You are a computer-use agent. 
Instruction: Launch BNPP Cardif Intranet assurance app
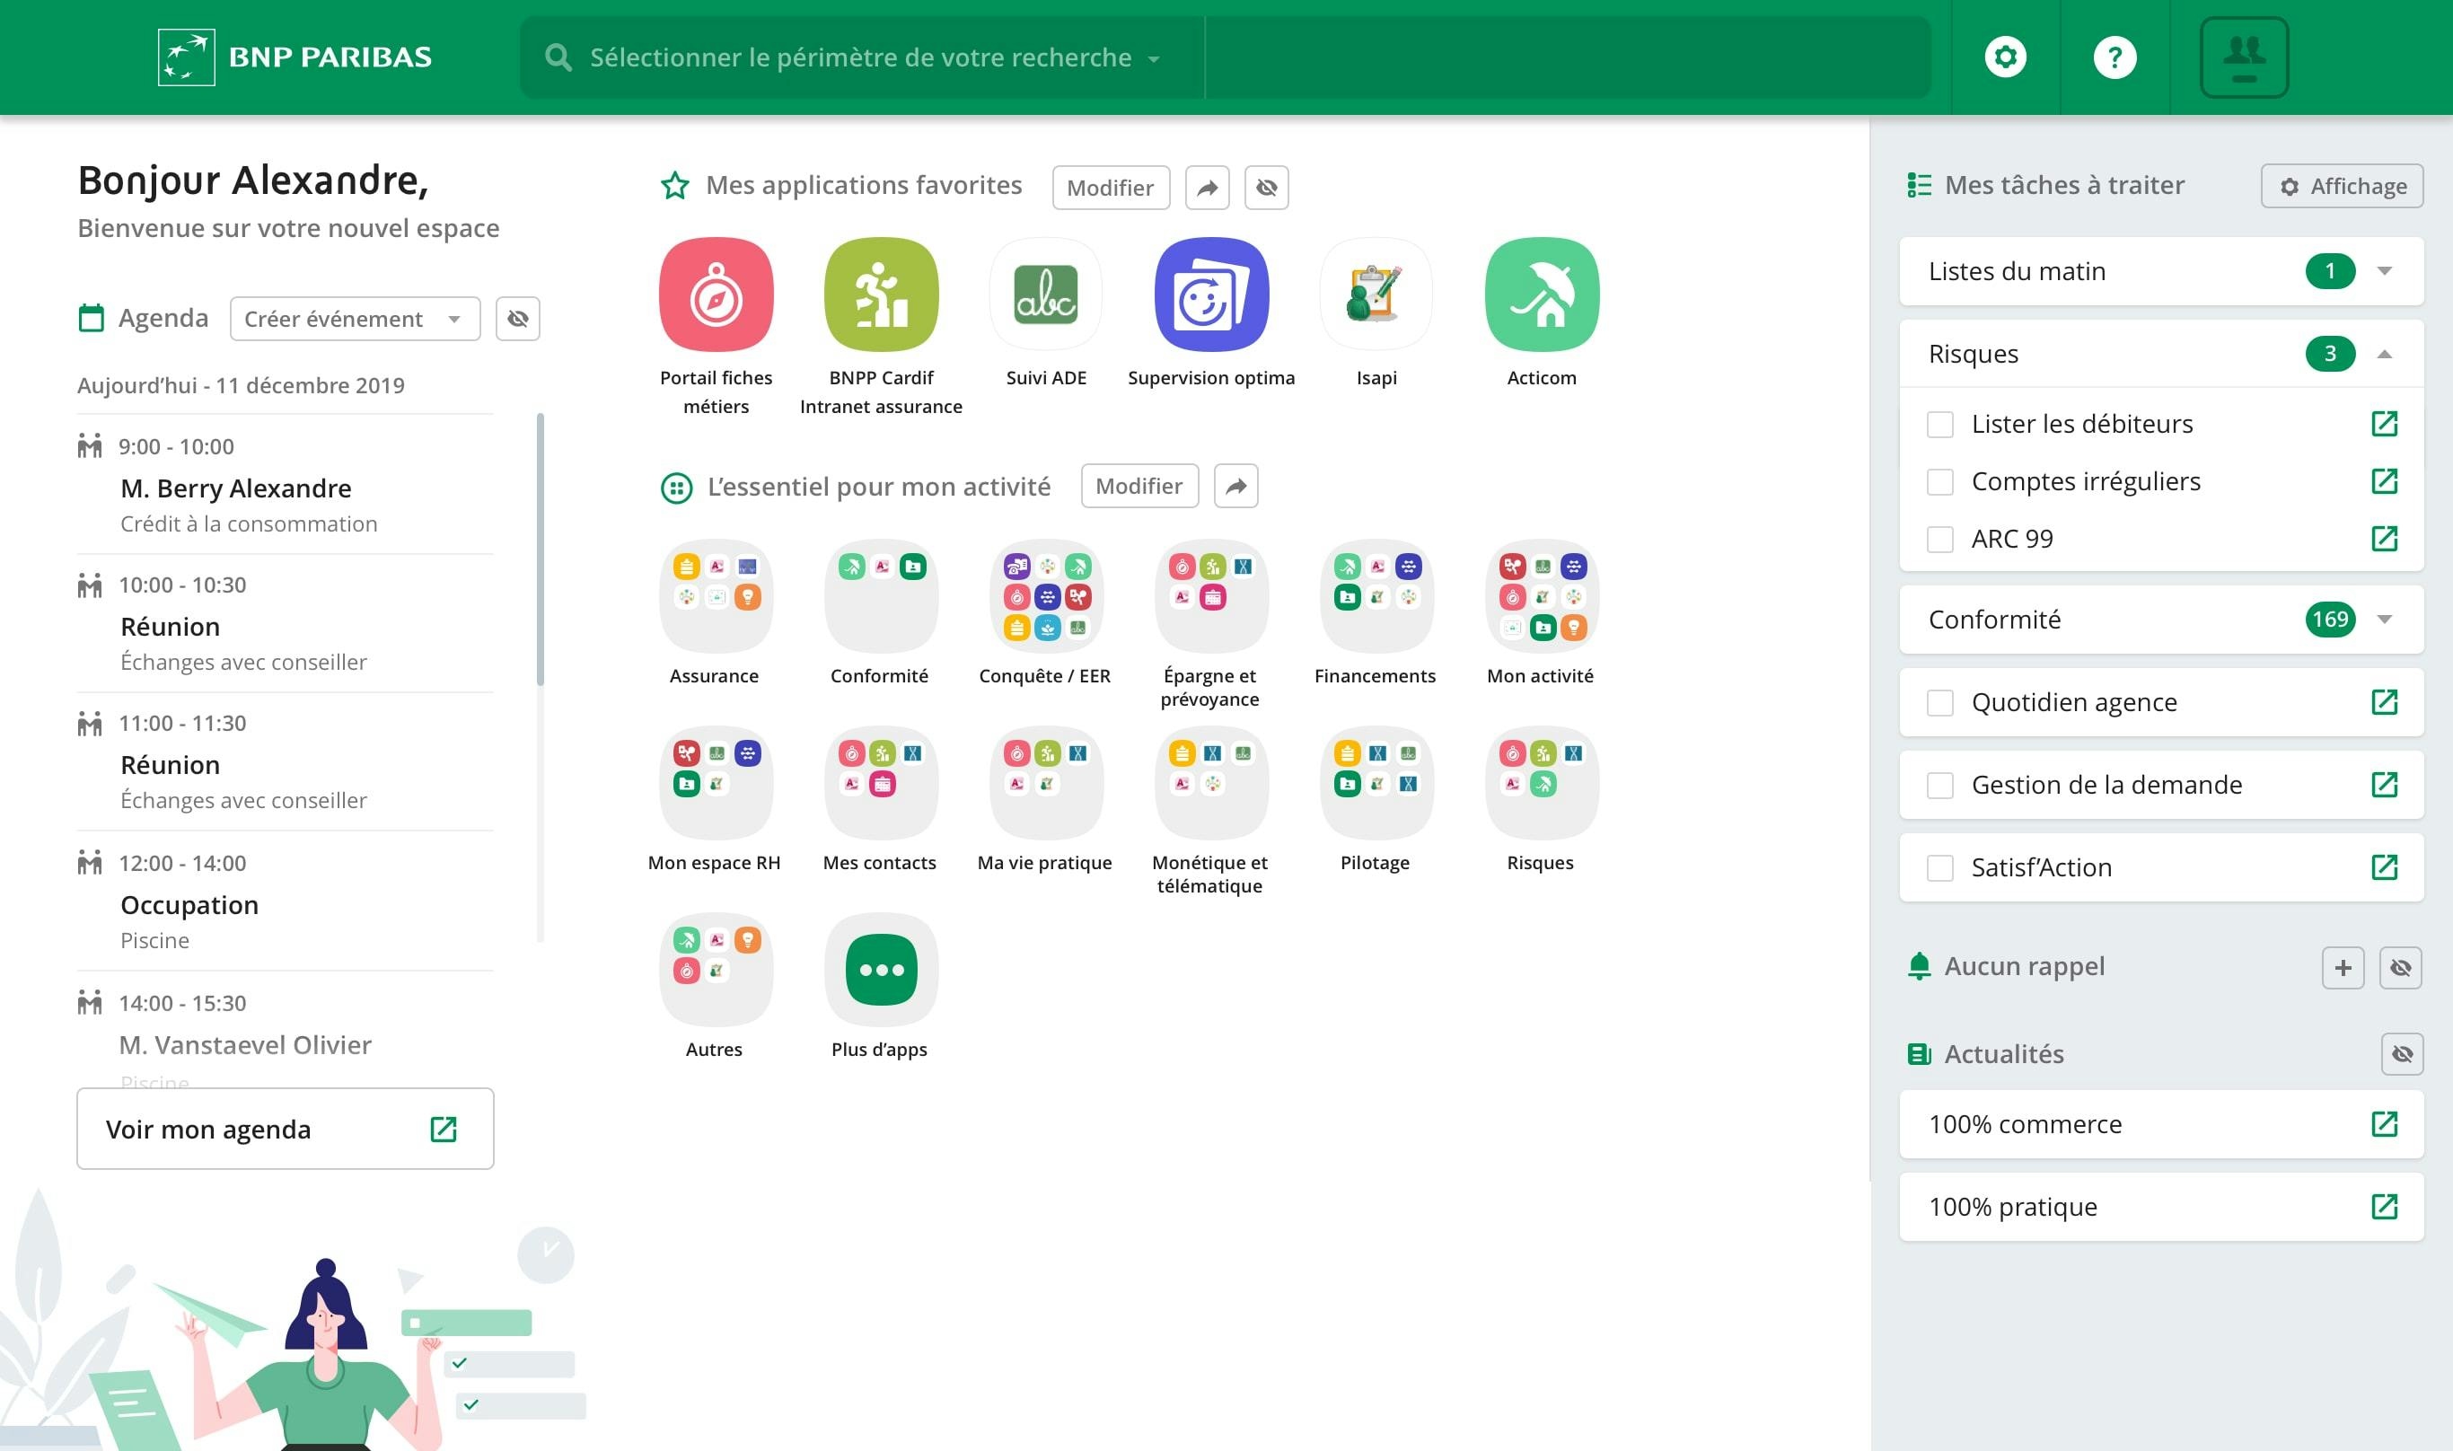881,295
